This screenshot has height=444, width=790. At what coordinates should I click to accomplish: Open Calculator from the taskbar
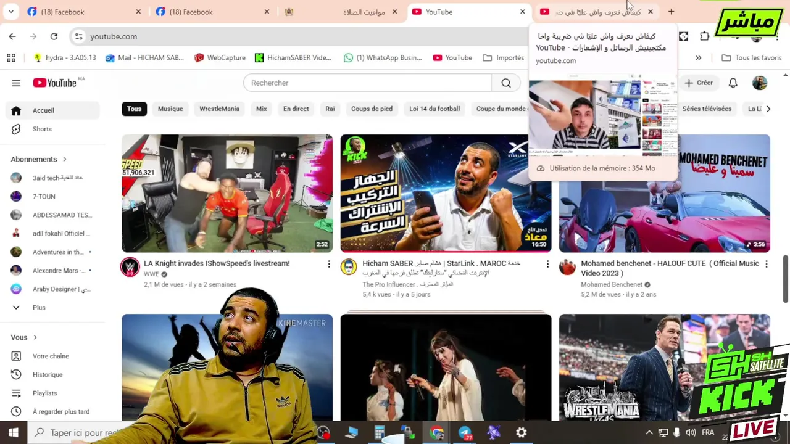point(380,433)
